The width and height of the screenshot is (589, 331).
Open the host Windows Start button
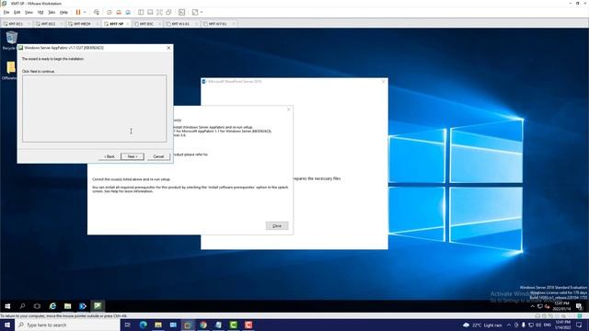pyautogui.click(x=7, y=325)
